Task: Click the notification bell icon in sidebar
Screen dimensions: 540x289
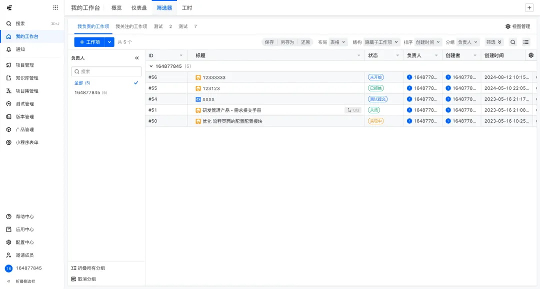Action: click(8, 49)
